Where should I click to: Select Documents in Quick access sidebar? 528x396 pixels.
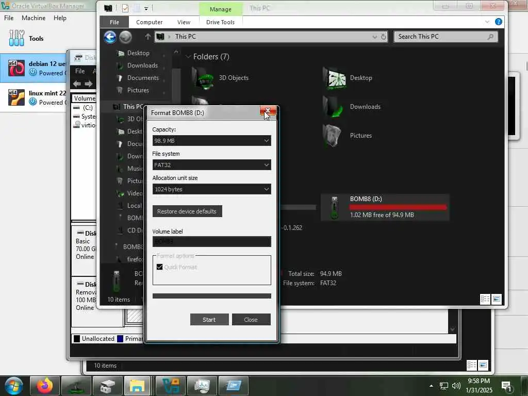tap(143, 78)
